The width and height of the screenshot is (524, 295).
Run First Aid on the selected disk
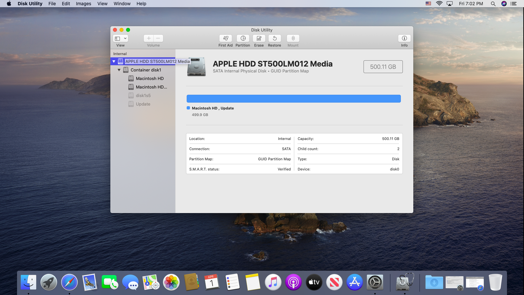pos(226,38)
